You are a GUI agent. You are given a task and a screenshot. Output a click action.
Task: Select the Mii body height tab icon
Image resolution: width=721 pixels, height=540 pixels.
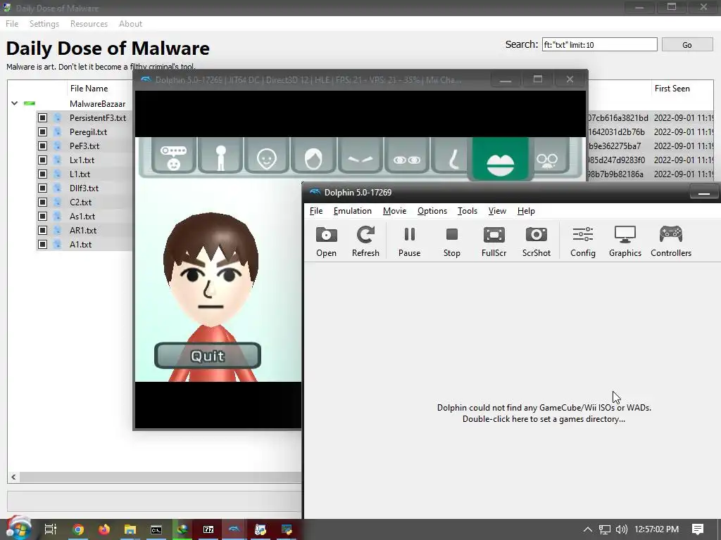click(220, 156)
